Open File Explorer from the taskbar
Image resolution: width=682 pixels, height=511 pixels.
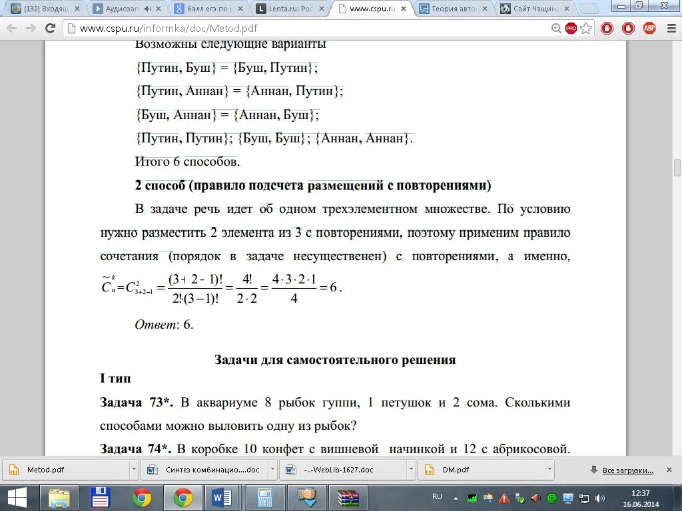(x=59, y=498)
